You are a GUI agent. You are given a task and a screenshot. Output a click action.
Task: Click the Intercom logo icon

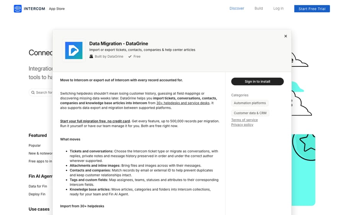(18, 9)
